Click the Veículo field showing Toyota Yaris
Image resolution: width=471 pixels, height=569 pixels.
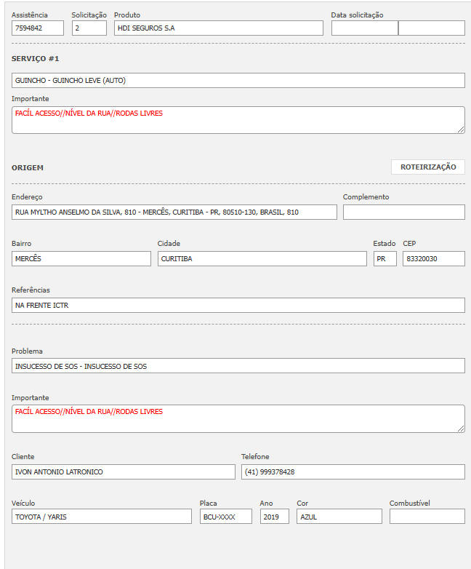102,517
